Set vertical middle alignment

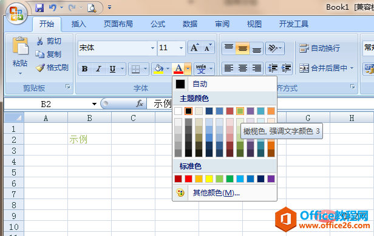243,48
